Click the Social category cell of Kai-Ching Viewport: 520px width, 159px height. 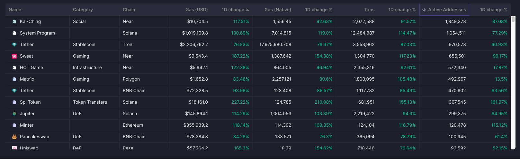click(79, 21)
